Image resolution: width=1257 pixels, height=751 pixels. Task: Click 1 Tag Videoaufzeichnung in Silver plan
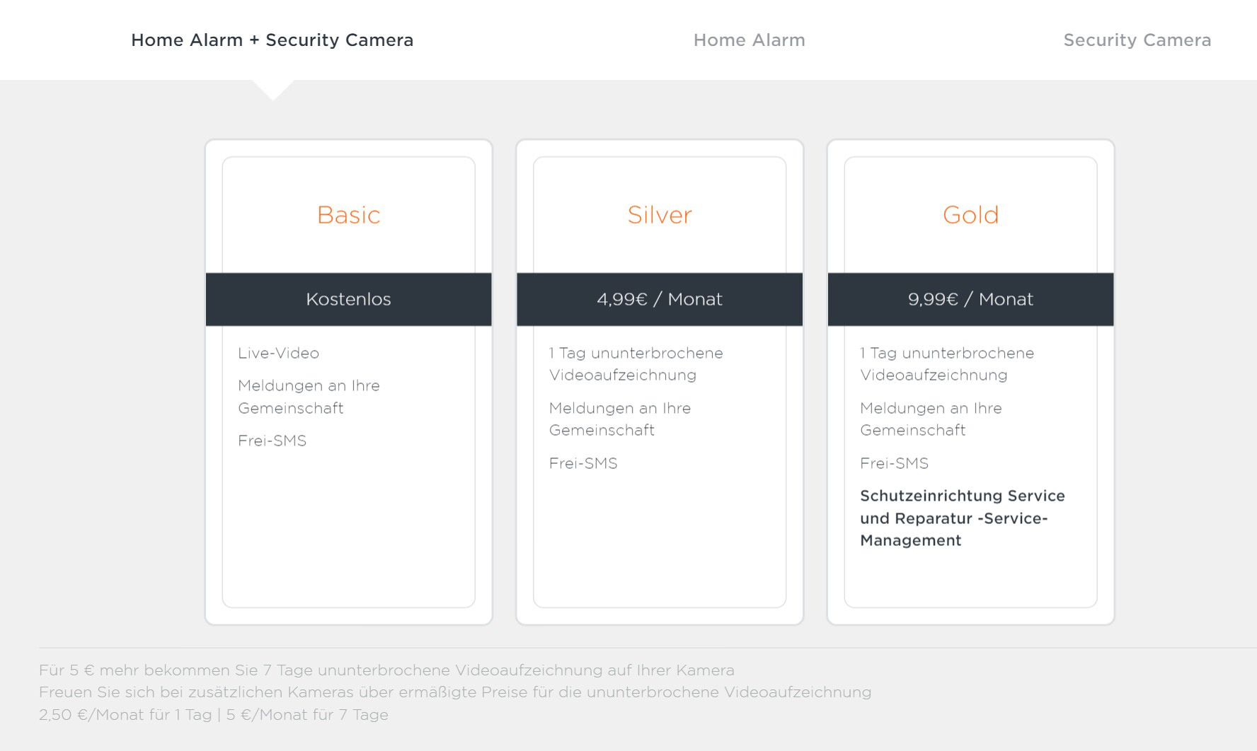click(636, 363)
